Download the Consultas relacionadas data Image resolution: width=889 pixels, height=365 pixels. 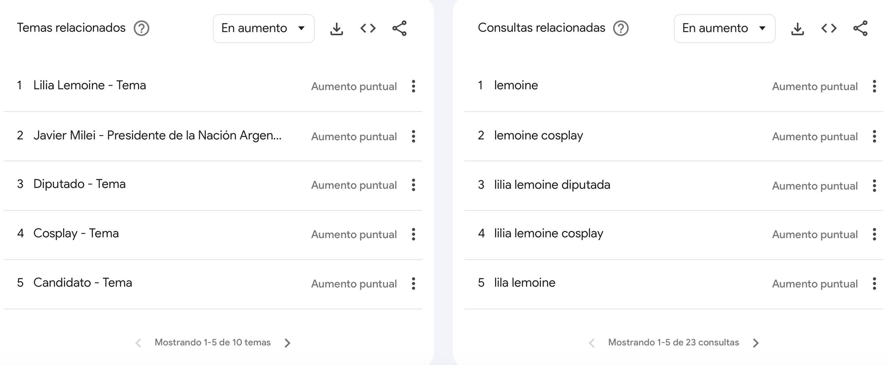tap(797, 29)
